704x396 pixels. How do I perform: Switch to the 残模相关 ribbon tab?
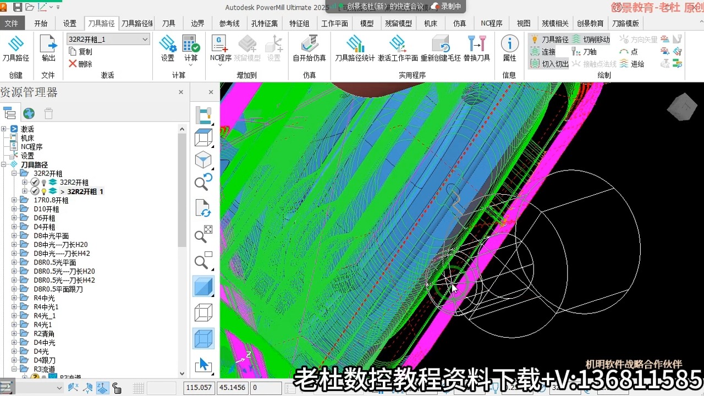tap(555, 24)
